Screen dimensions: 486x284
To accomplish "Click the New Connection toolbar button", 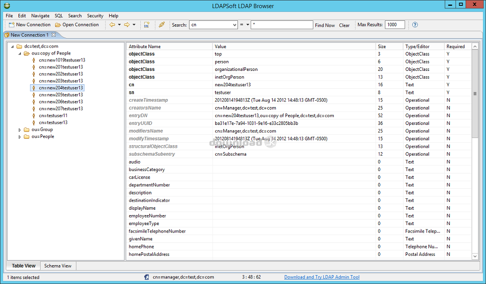I will tap(30, 25).
